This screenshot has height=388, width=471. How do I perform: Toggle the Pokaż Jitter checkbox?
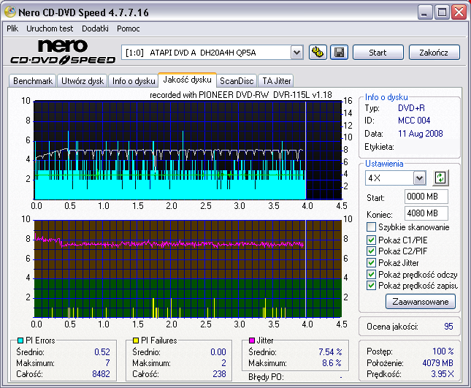tap(371, 262)
